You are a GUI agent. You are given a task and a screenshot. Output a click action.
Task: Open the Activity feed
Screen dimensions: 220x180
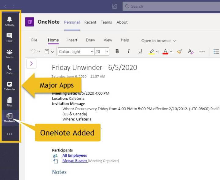[9, 21]
